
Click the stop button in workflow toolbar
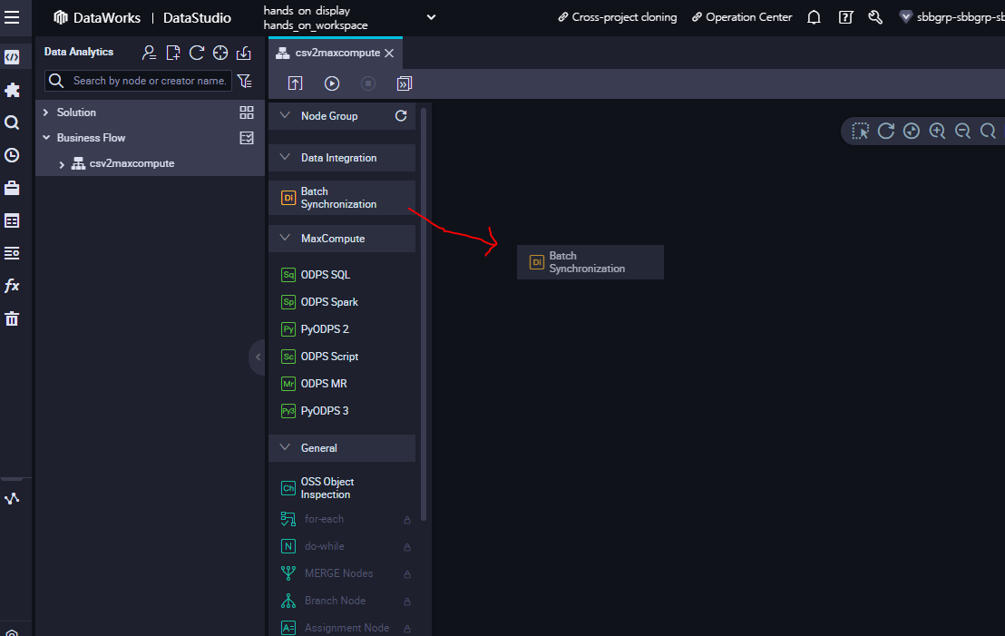[368, 83]
